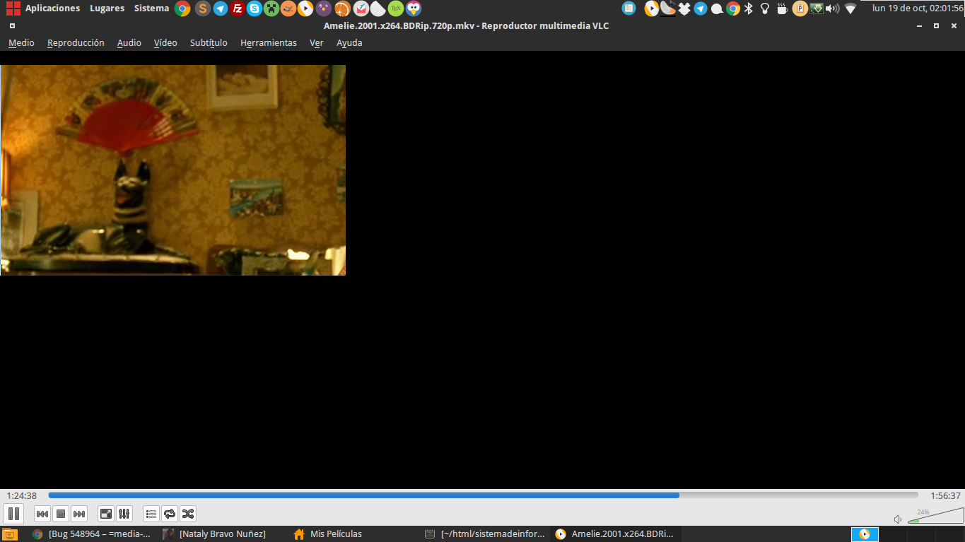Open Wi-Fi network tray menu
The height and width of the screenshot is (542, 965).
click(x=850, y=8)
